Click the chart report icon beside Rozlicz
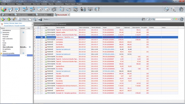185x104 pixels. [40, 19]
